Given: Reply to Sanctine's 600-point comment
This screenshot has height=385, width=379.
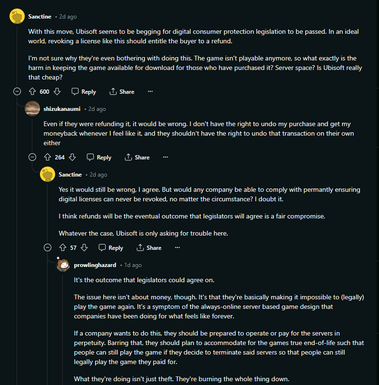Looking at the screenshot, I should pos(84,91).
